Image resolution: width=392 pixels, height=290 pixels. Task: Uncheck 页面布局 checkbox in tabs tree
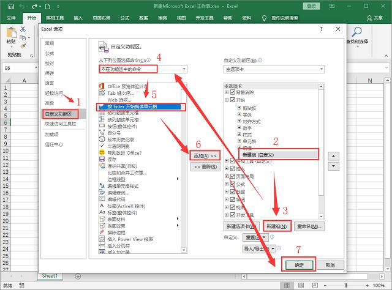(x=233, y=176)
